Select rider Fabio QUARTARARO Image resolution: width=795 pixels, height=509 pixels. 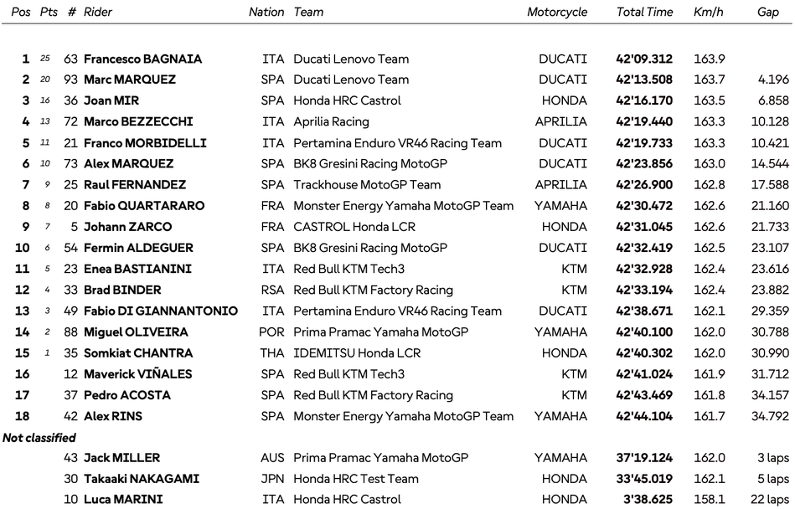[143, 206]
